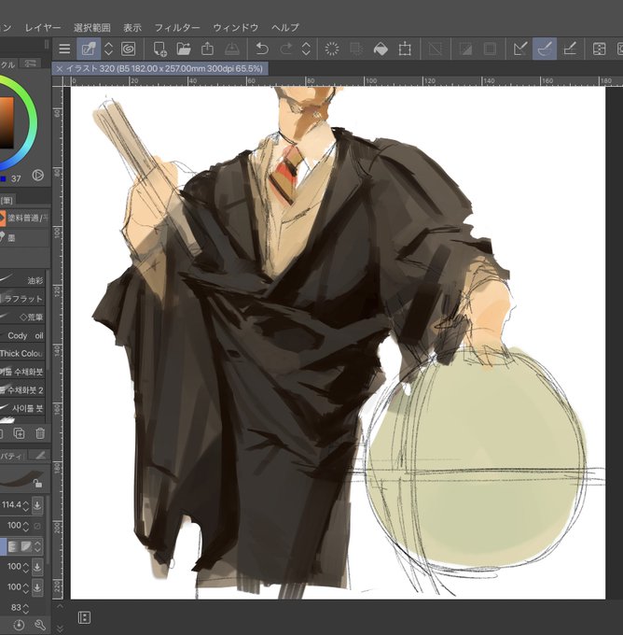Click the Clear outside selection icon

(356, 49)
